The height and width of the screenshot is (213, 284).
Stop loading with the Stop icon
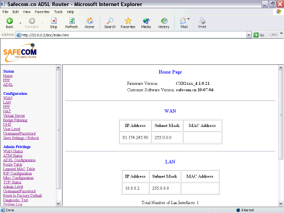54,21
